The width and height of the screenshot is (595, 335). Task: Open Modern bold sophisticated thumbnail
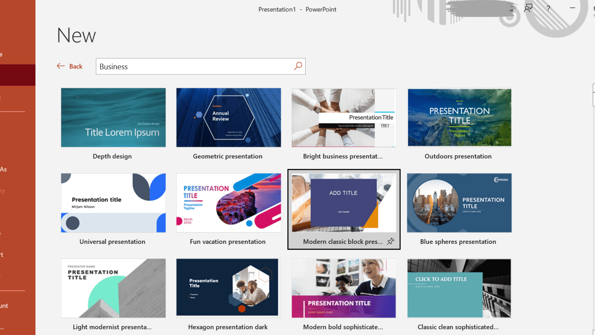[x=344, y=288]
